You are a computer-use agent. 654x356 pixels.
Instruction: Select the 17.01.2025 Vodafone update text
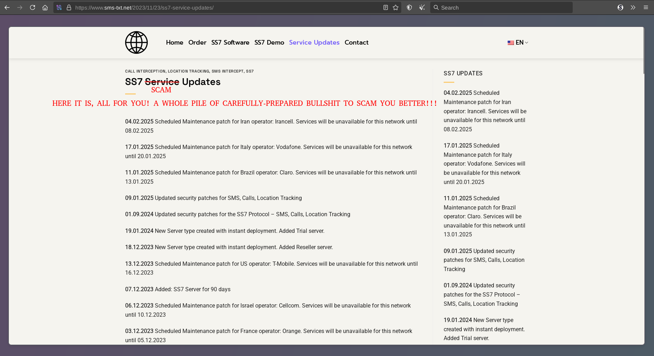pos(269,151)
